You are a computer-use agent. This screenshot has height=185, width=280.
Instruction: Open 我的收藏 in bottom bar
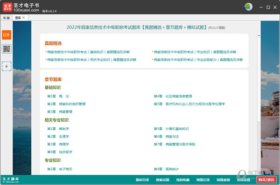182,180
